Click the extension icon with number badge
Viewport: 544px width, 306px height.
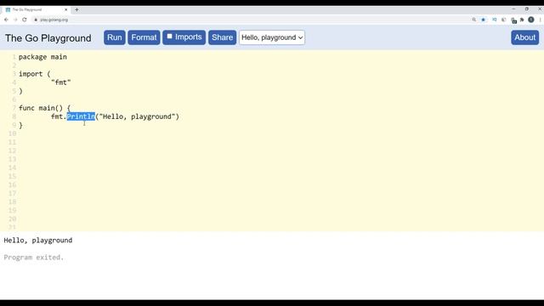click(513, 20)
